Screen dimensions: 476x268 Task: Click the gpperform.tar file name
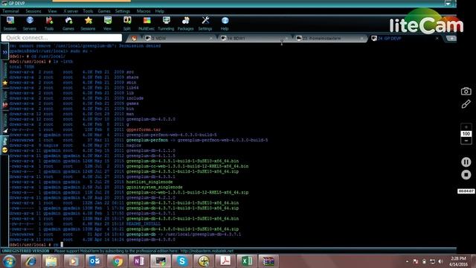144,130
